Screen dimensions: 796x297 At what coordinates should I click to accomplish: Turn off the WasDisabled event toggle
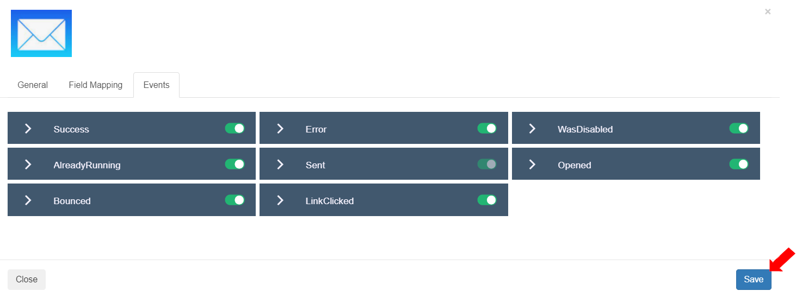[739, 128]
